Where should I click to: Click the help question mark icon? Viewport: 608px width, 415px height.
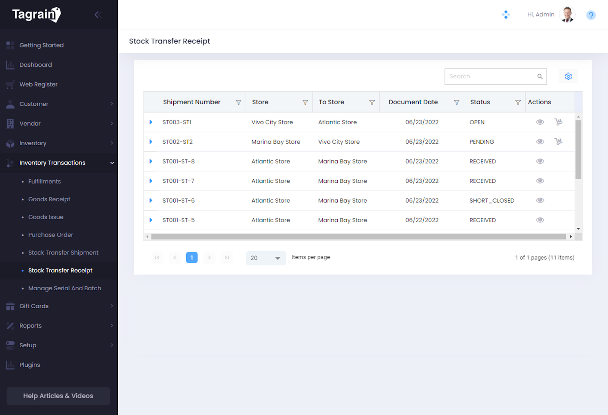coord(591,15)
